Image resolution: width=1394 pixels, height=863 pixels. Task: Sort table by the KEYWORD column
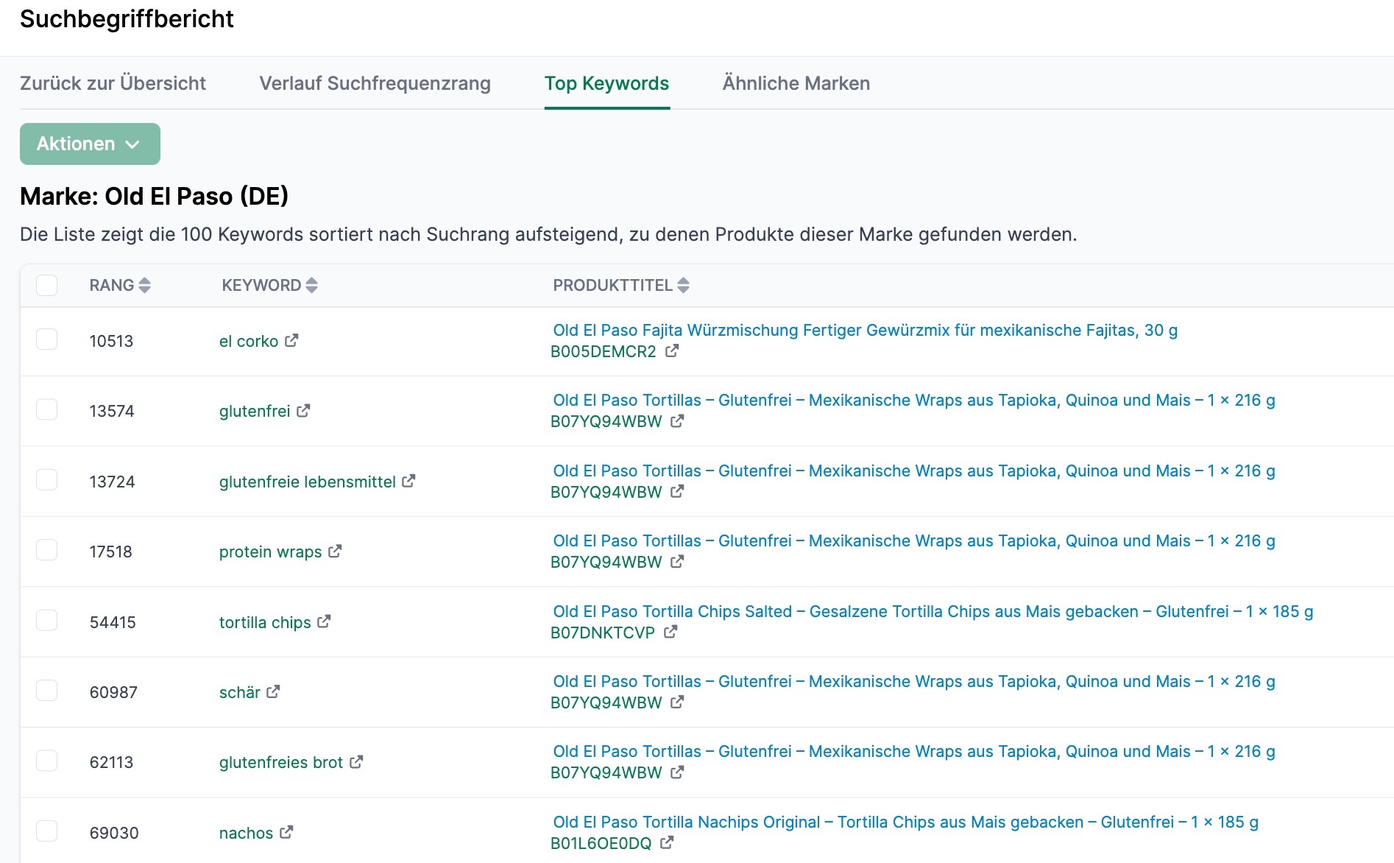coord(311,285)
